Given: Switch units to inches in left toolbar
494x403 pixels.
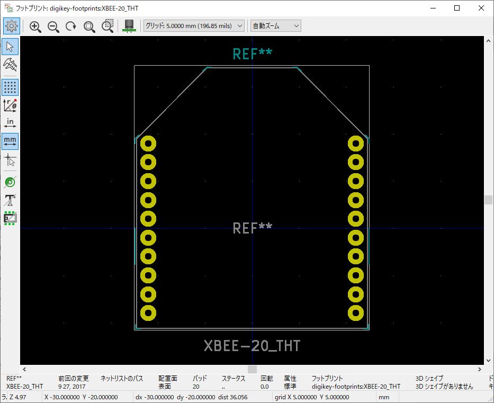Looking at the screenshot, I should [x=10, y=123].
